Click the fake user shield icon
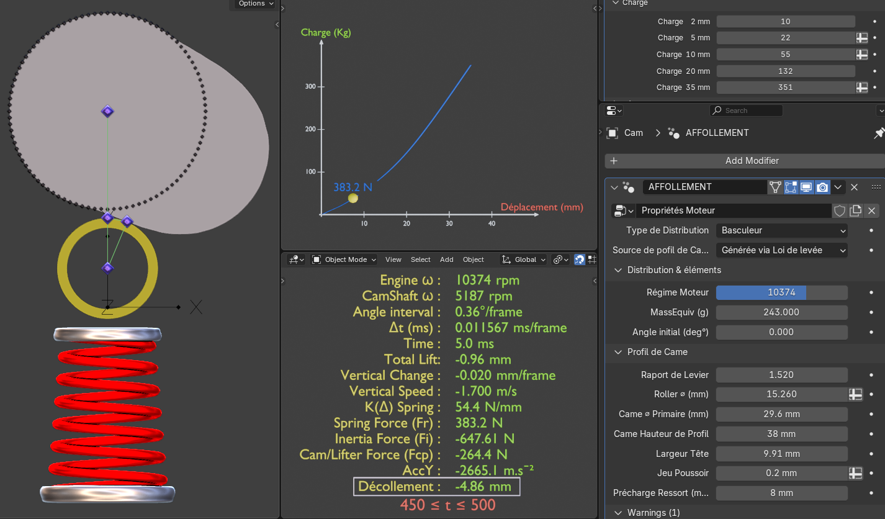The image size is (885, 519). (x=839, y=211)
